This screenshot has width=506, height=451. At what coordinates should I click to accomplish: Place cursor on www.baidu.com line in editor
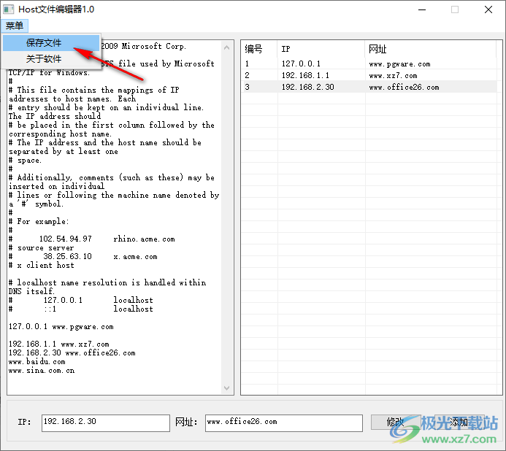pyautogui.click(x=37, y=362)
